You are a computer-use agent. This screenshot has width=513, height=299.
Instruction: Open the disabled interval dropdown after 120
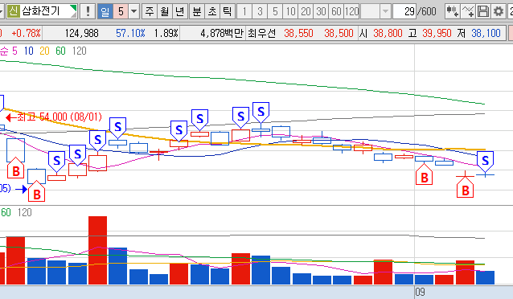[x=386, y=12]
